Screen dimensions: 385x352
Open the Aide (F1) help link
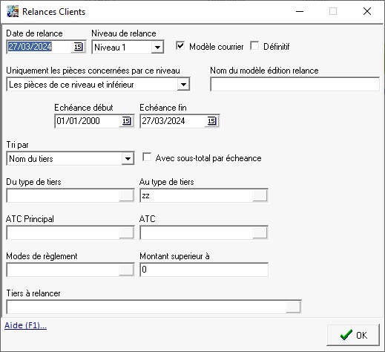click(25, 325)
